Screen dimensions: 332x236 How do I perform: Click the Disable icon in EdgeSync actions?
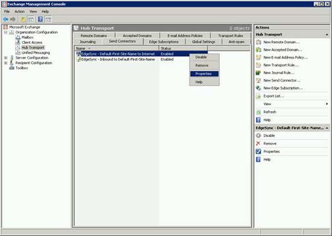258,135
